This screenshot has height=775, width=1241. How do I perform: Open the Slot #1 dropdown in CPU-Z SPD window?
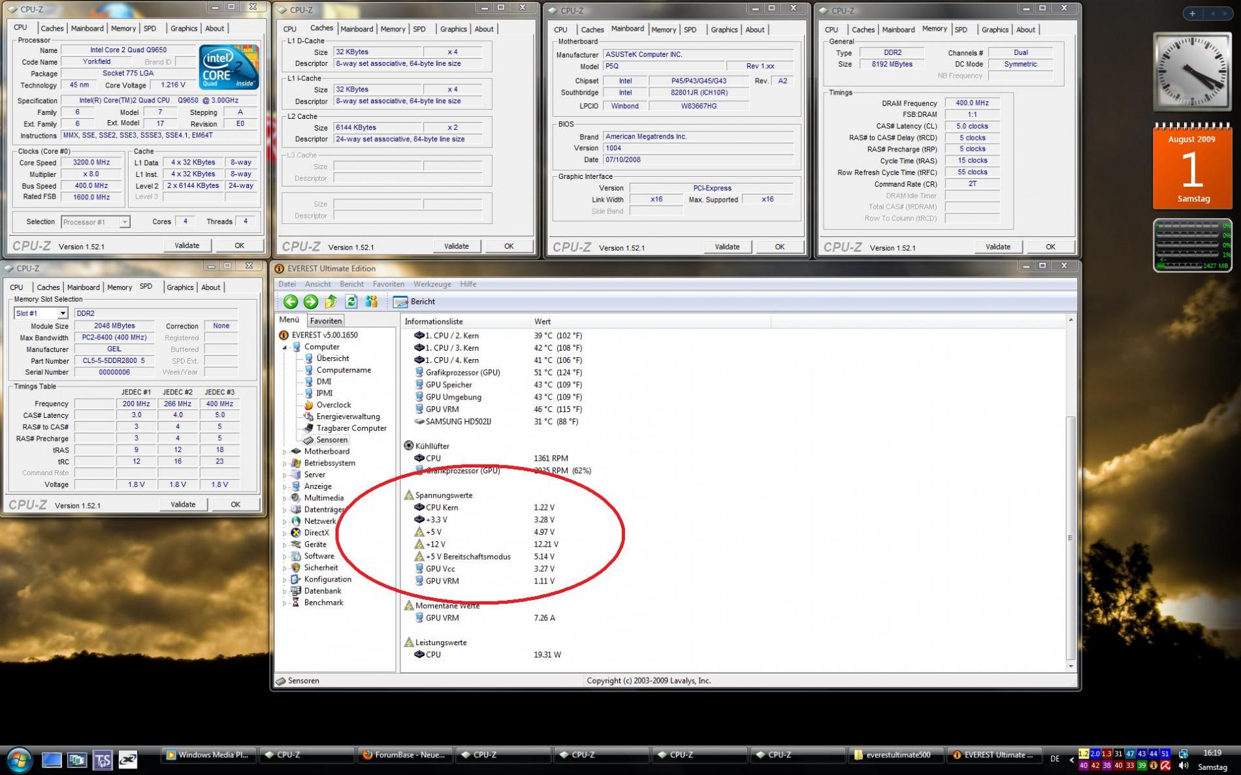point(63,313)
